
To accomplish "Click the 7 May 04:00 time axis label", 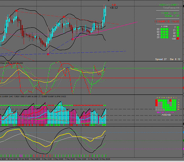I will pos(70,159).
